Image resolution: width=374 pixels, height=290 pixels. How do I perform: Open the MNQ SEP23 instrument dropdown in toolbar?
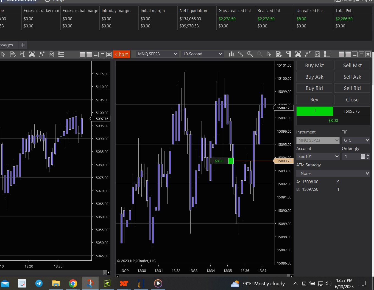(158, 54)
